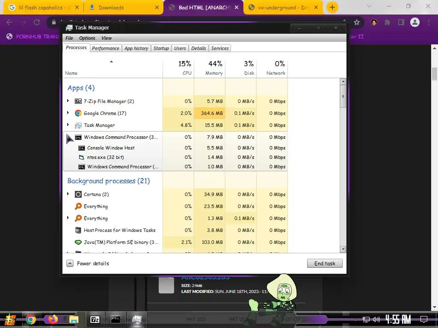Open the View menu

pos(107,38)
